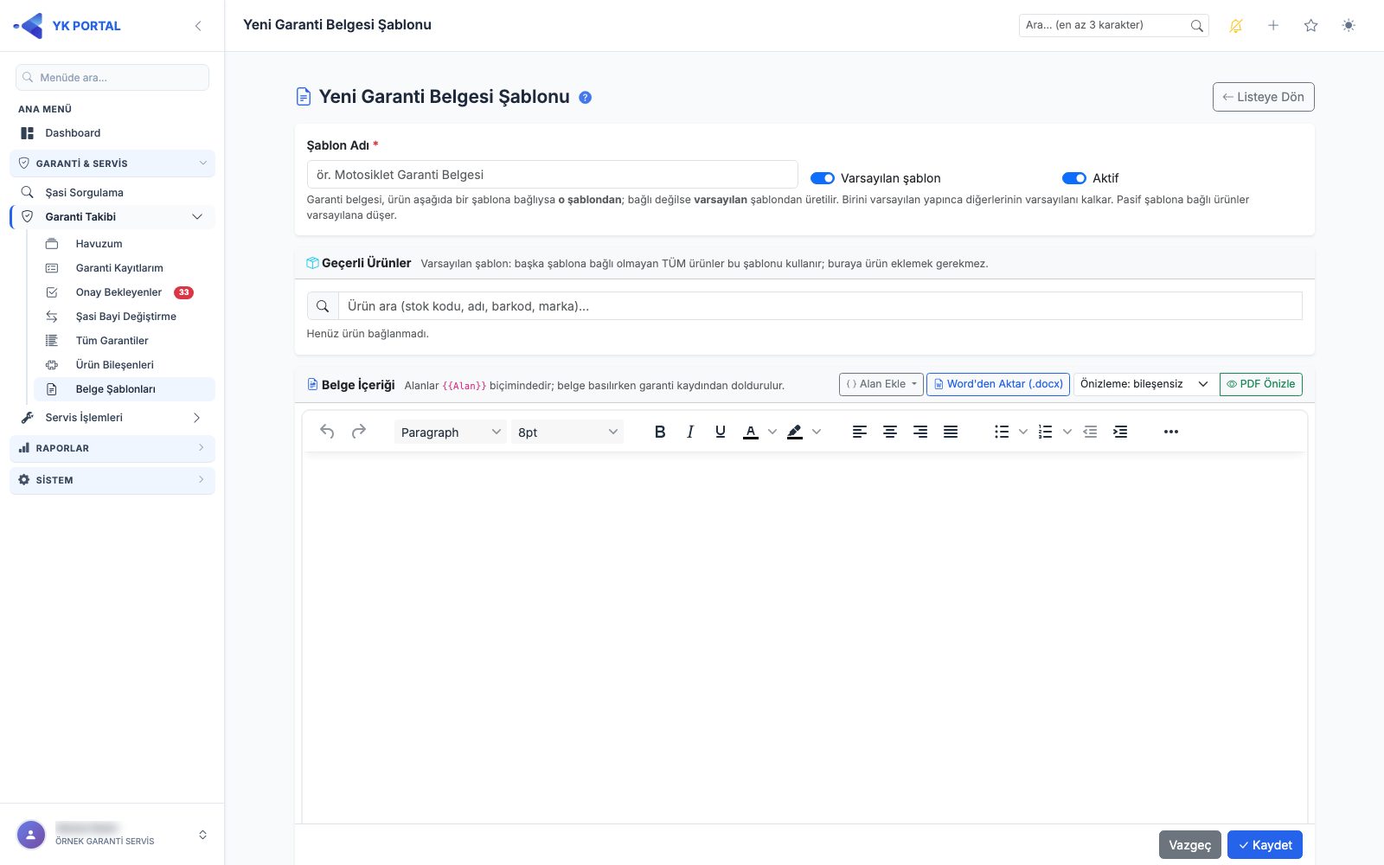Insert a bullet list

[1002, 432]
